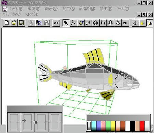Image resolution: width=154 pixels, height=133 pixels.
Task: Open the ファイル(F) menu
Action: pyautogui.click(x=16, y=9)
